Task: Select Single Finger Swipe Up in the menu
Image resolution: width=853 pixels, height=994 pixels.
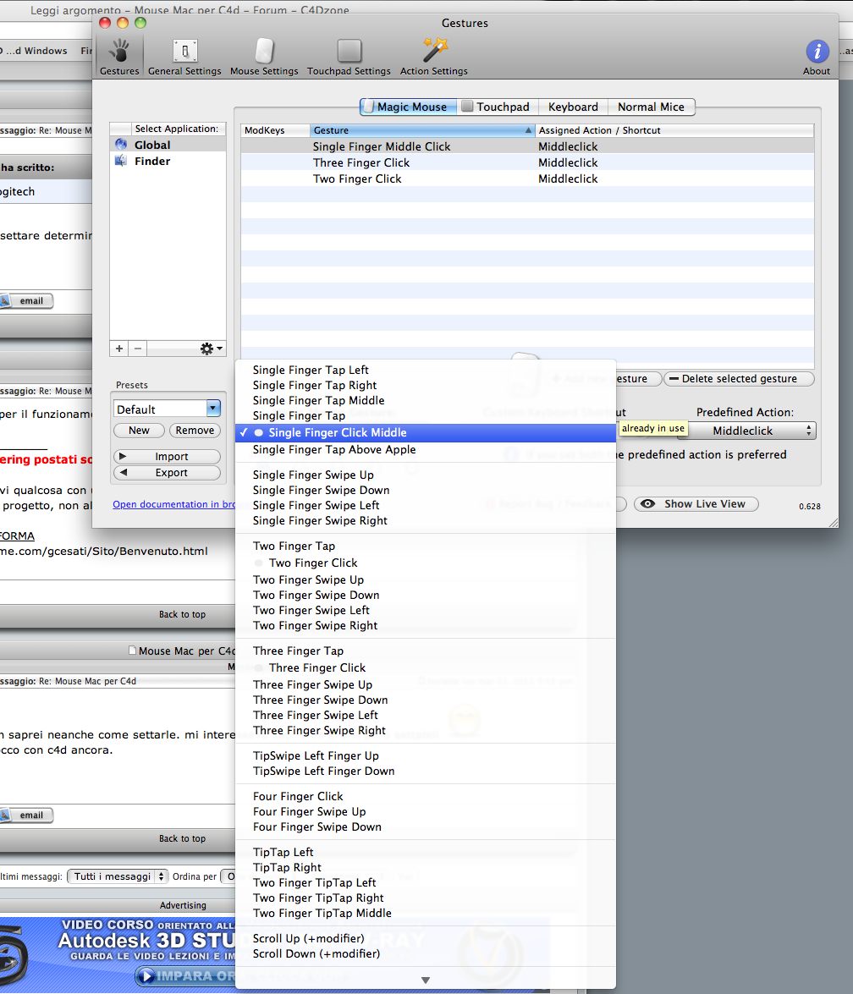Action: 313,475
